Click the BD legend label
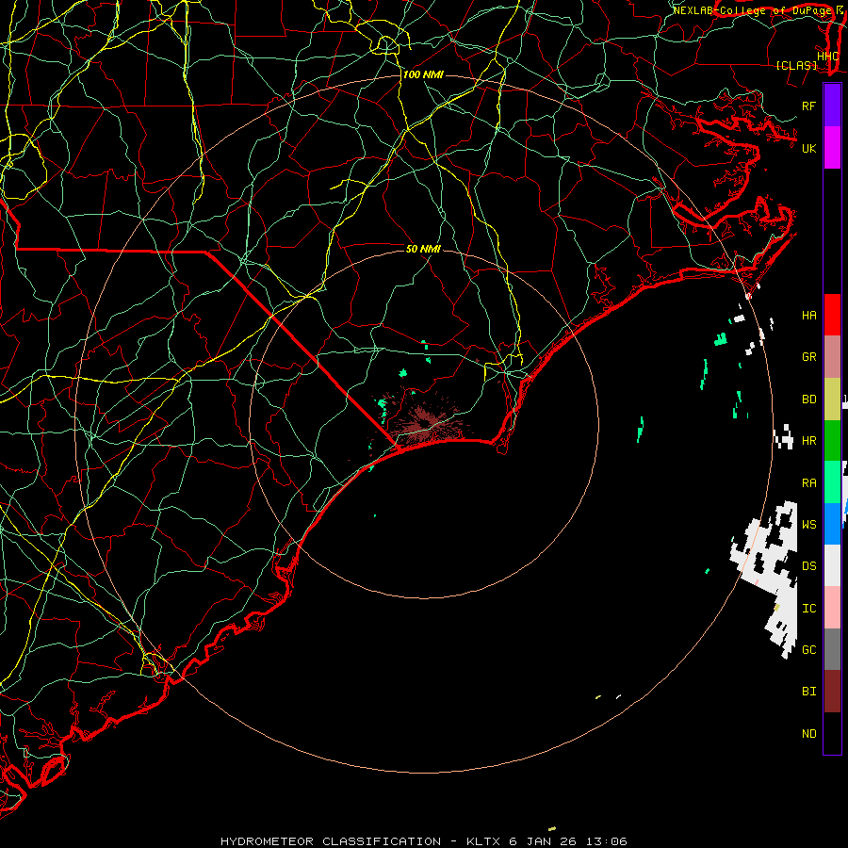This screenshot has height=848, width=848. [809, 400]
